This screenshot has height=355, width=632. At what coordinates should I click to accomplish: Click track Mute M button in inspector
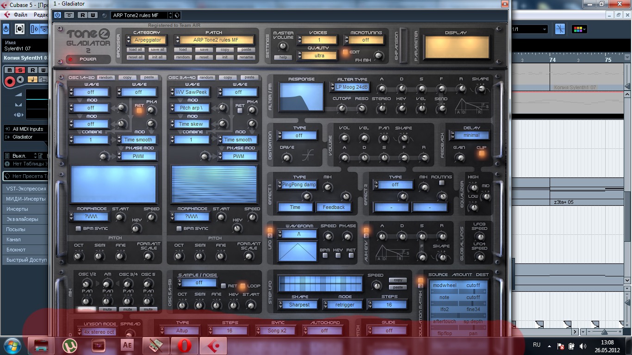(x=8, y=70)
